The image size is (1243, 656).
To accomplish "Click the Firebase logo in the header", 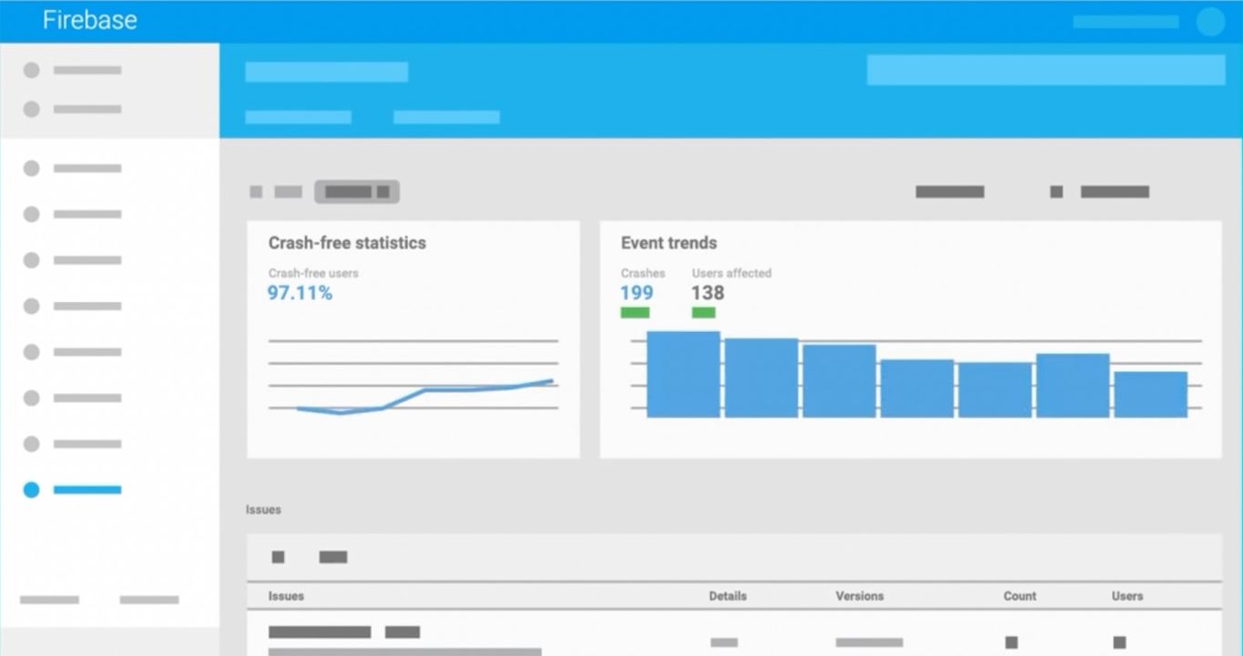I will click(88, 20).
